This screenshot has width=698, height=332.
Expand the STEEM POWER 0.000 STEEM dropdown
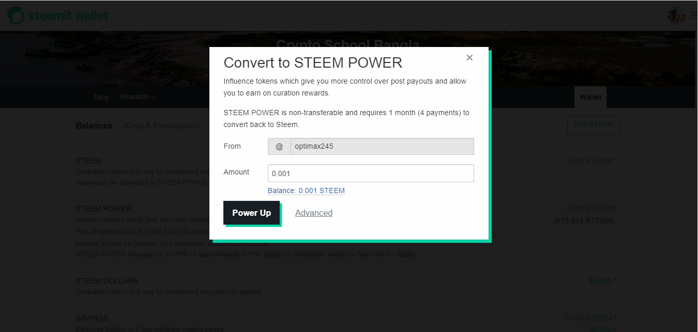pyautogui.click(x=591, y=209)
